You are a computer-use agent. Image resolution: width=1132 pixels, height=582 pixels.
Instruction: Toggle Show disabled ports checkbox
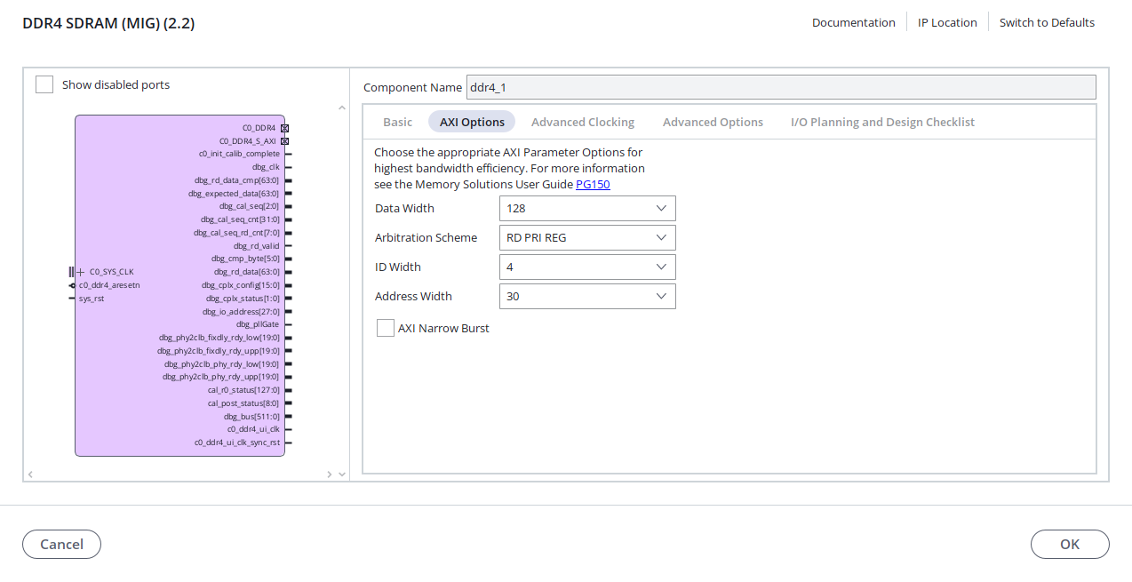point(44,84)
